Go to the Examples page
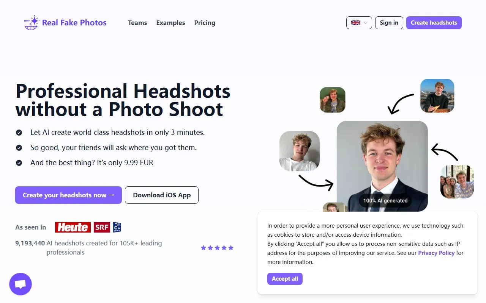The image size is (486, 303). click(171, 23)
